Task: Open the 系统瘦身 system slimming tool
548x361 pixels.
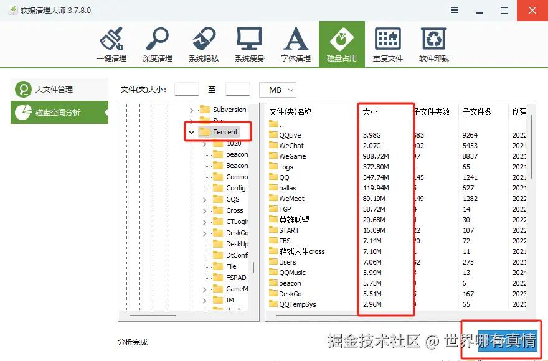Action: pos(250,44)
